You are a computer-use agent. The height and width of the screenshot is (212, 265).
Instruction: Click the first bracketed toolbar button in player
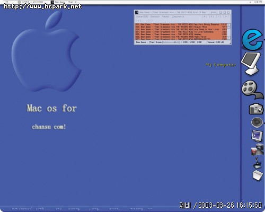205,16
